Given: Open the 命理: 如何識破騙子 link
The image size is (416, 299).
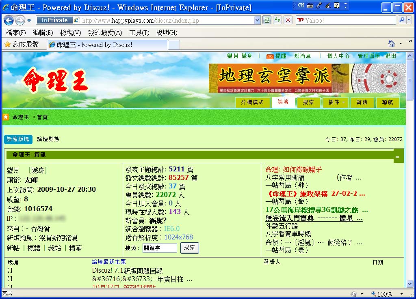Looking at the screenshot, I should coord(293,169).
